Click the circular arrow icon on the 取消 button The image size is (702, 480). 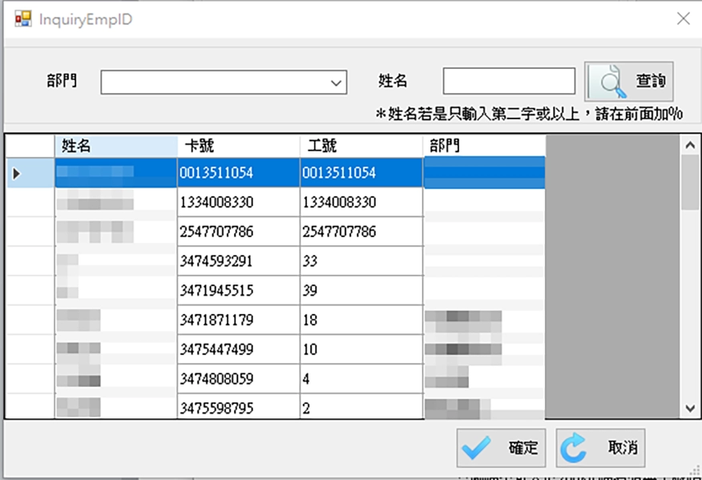click(574, 448)
